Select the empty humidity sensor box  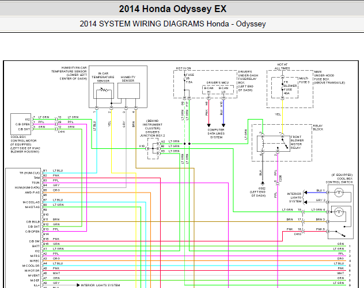click(x=128, y=91)
